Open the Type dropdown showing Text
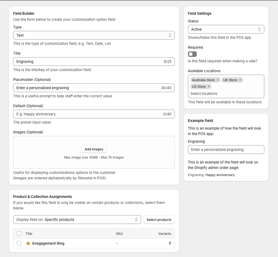This screenshot has height=257, width=278. pyautogui.click(x=94, y=35)
